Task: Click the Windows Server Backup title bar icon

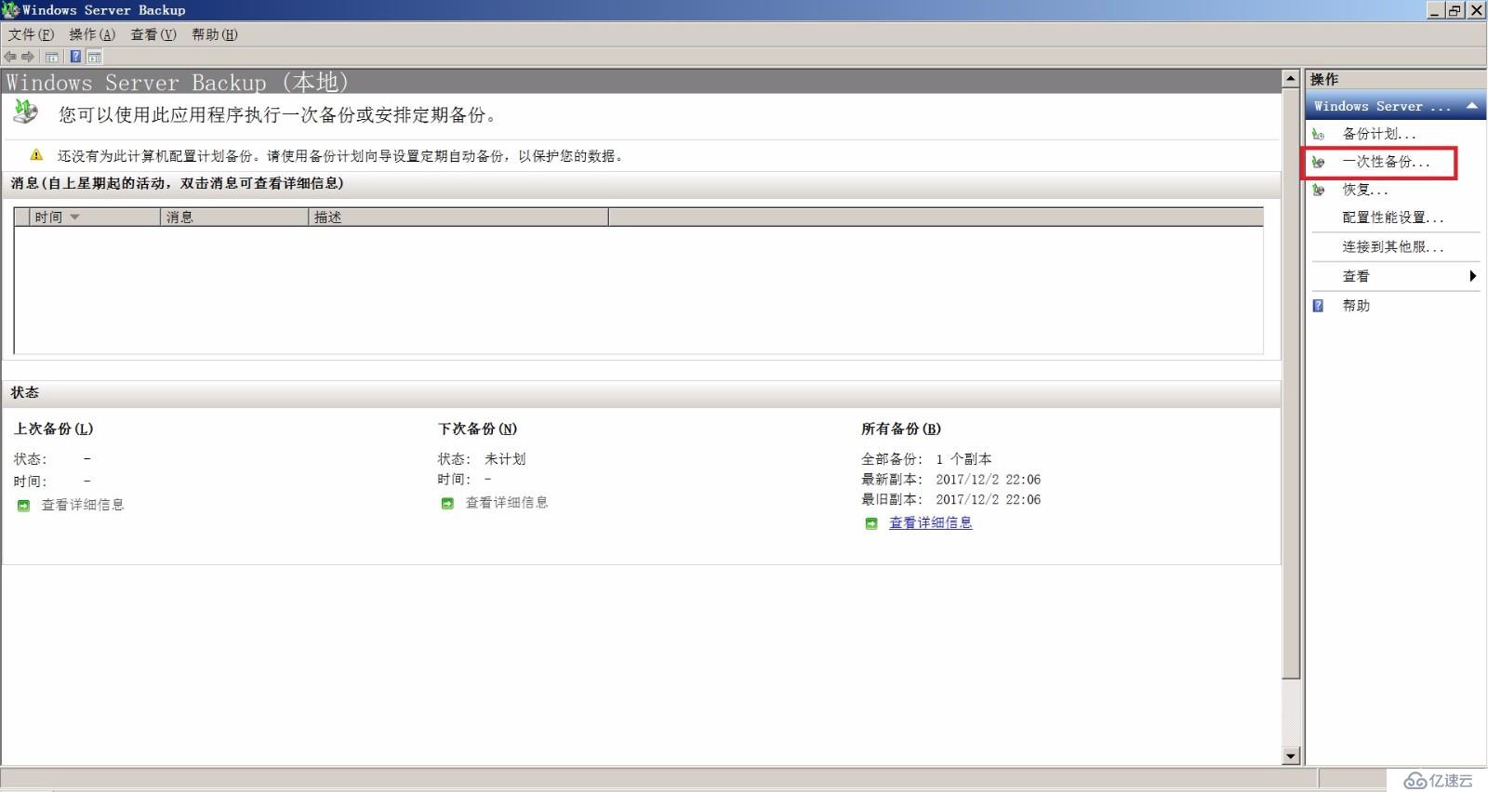Action: [10, 10]
